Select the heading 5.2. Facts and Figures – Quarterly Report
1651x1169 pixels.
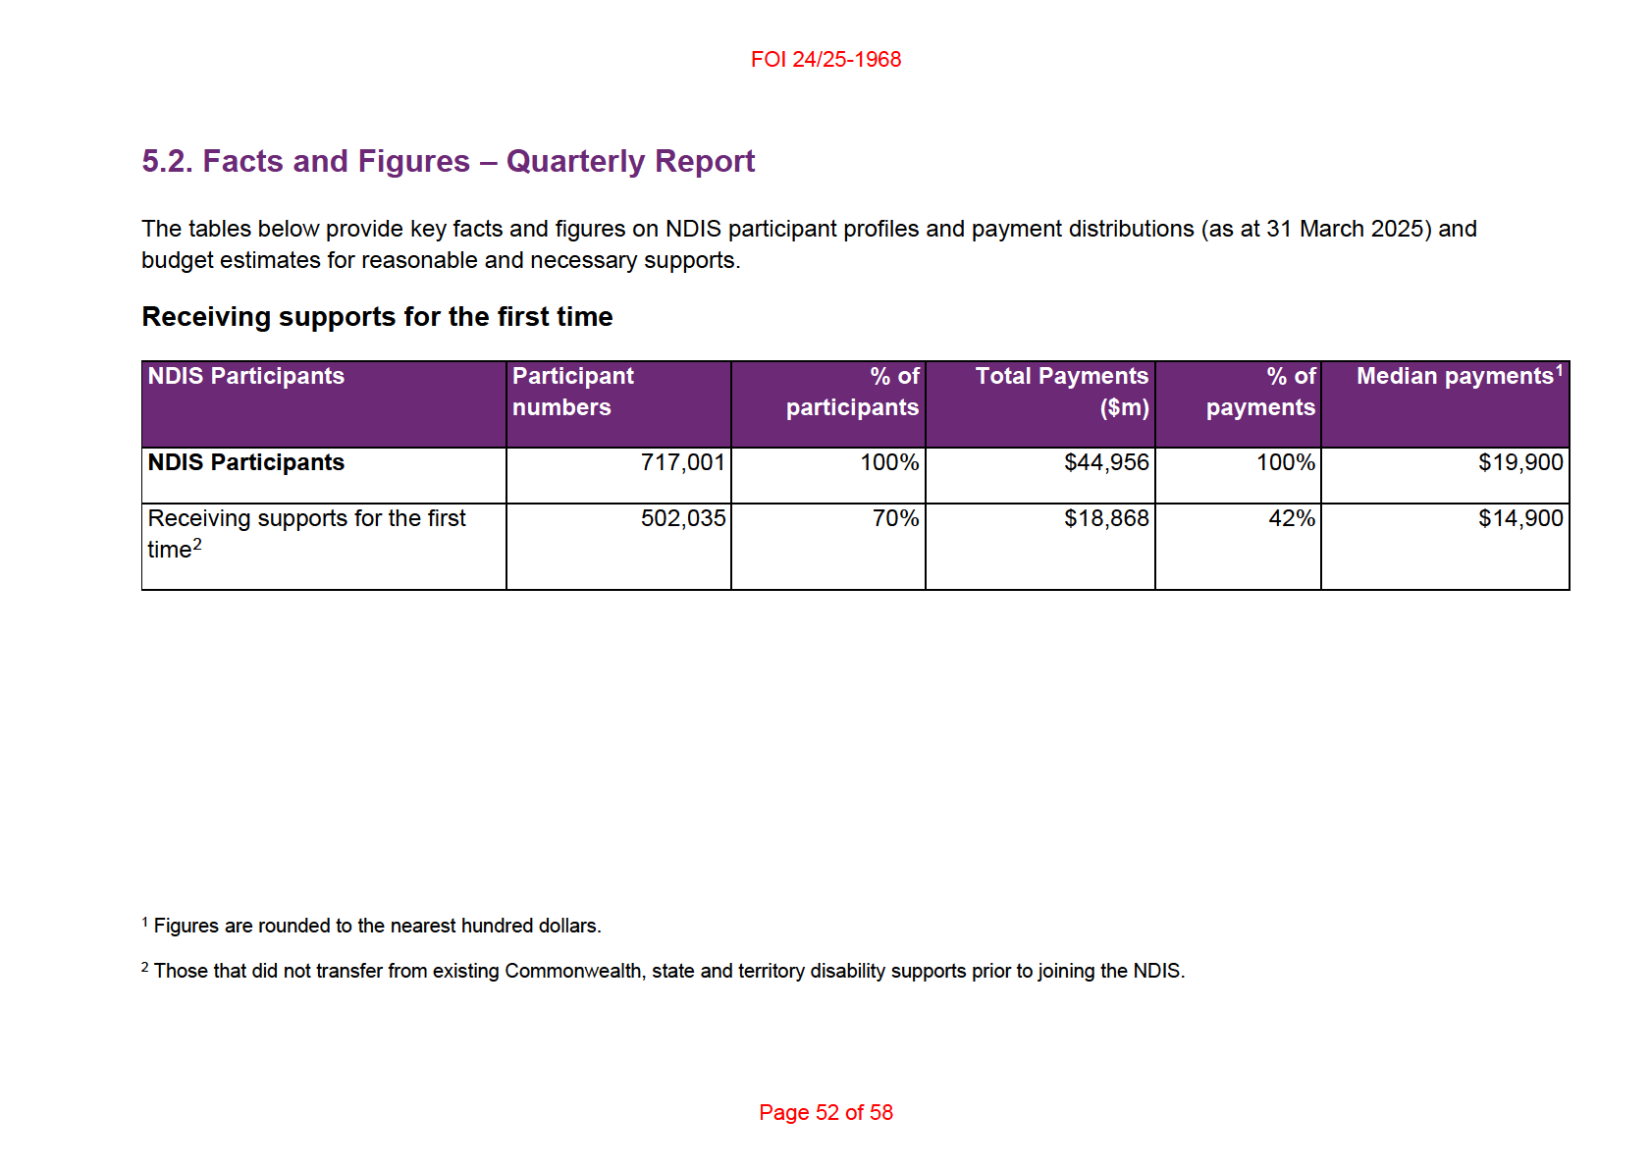(449, 161)
